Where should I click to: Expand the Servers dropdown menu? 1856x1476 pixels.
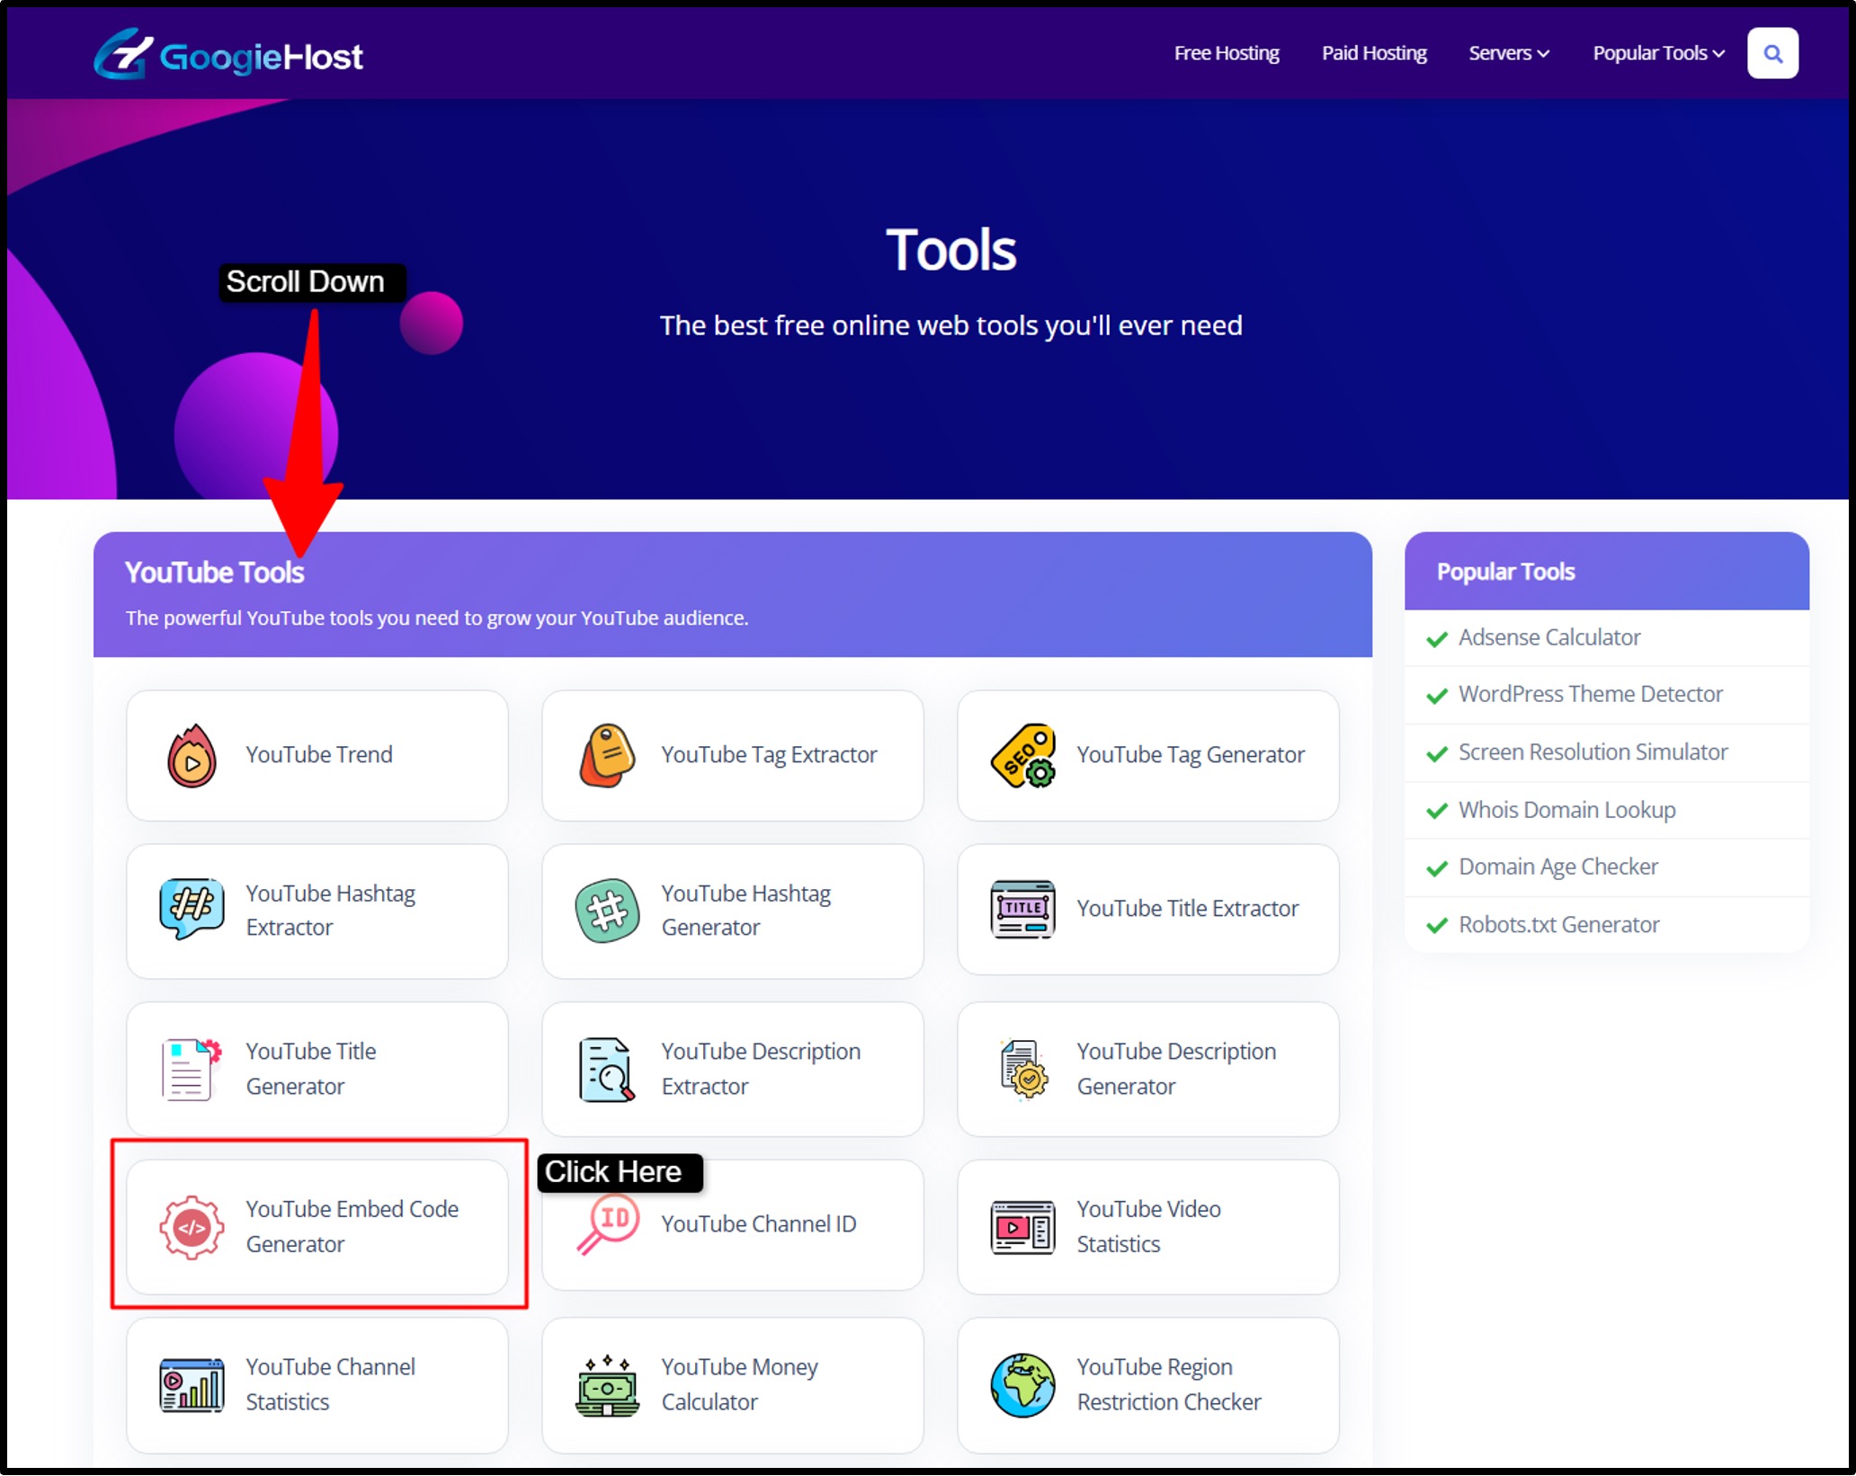tap(1508, 54)
